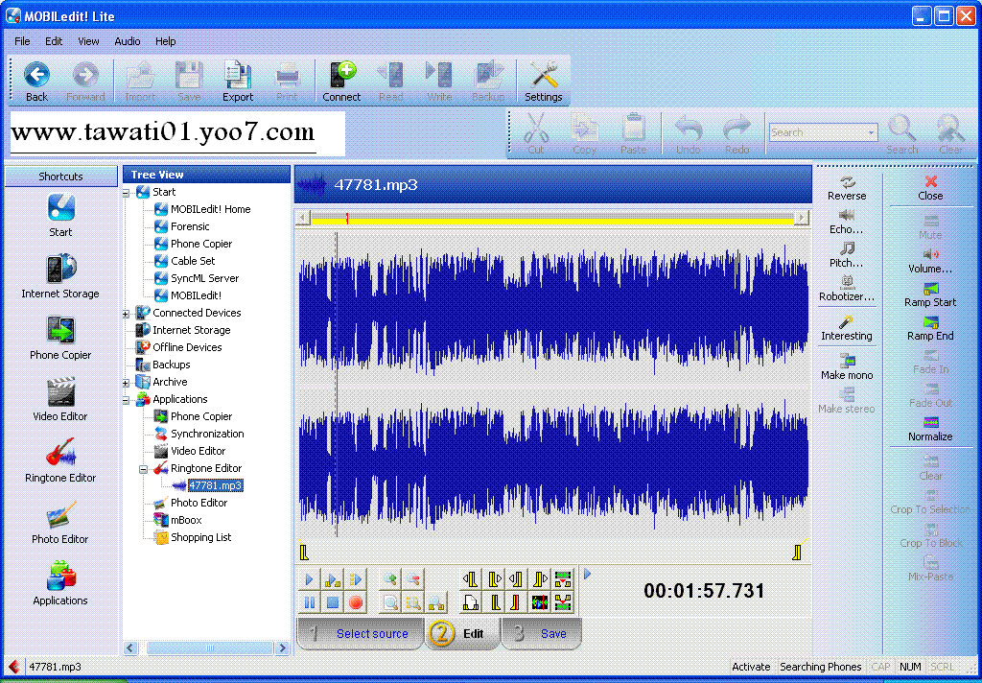Viewport: 982px width, 683px height.
Task: Zoom out of the waveform
Action: 413,579
